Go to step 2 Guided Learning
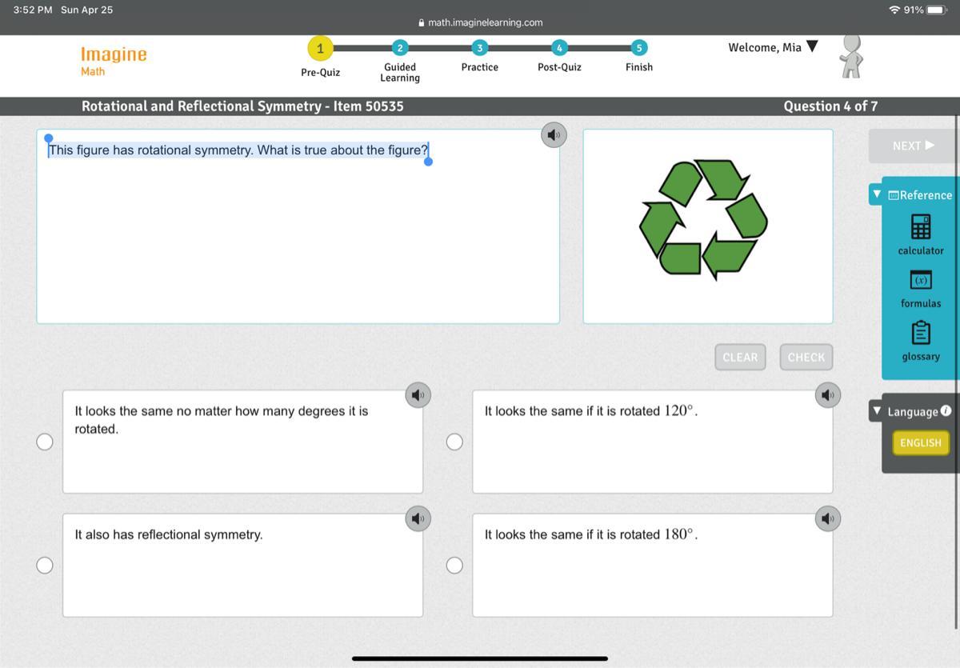 pos(400,49)
